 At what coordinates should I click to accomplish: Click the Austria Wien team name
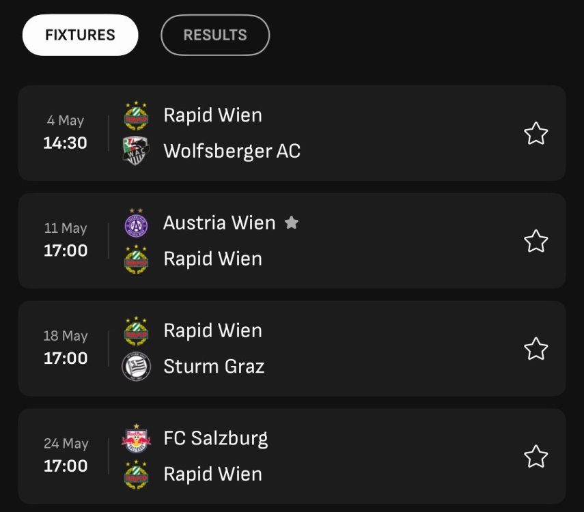click(219, 223)
